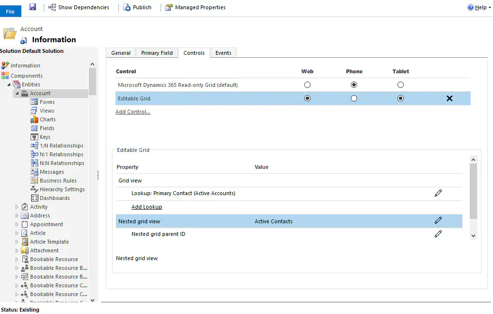
Task: Switch to the Events tab
Action: pyautogui.click(x=223, y=52)
